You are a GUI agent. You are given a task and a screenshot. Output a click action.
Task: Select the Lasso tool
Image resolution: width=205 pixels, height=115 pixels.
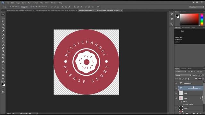coord(3,21)
